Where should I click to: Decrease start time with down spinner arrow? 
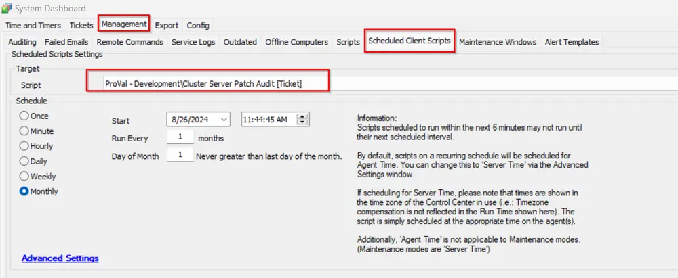(304, 122)
